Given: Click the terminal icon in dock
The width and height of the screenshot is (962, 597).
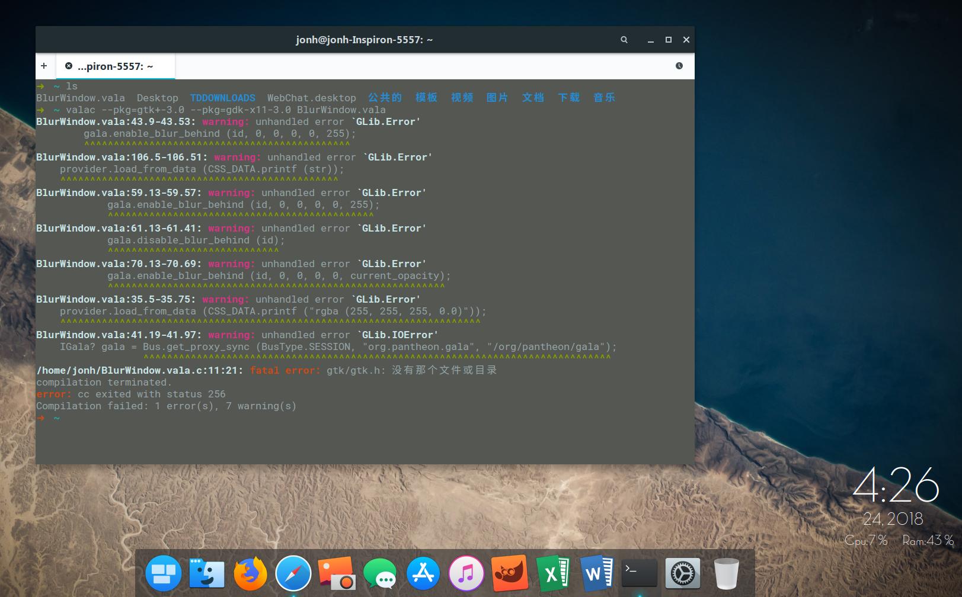Looking at the screenshot, I should click(639, 573).
